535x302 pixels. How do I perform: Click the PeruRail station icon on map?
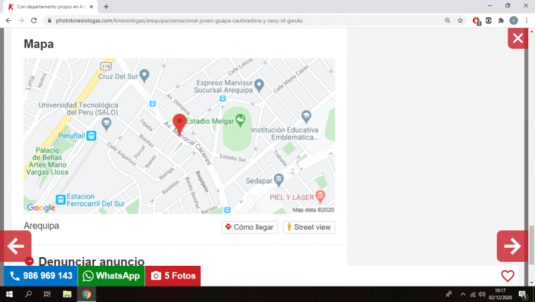pyautogui.click(x=91, y=135)
